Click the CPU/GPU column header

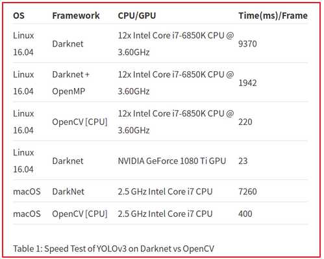[x=137, y=16]
